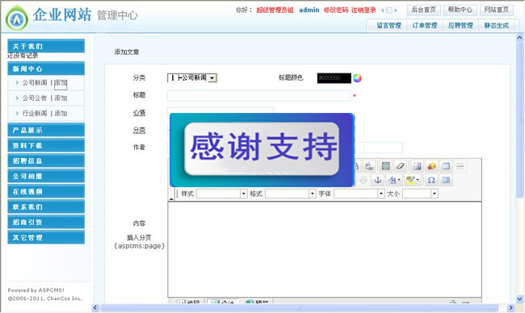Click the 修改密码 link

coord(336,10)
